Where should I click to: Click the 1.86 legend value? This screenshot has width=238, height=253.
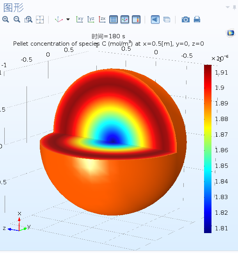point(222,150)
